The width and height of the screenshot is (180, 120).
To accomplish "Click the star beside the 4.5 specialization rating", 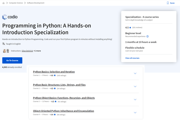I will pos(130,28).
